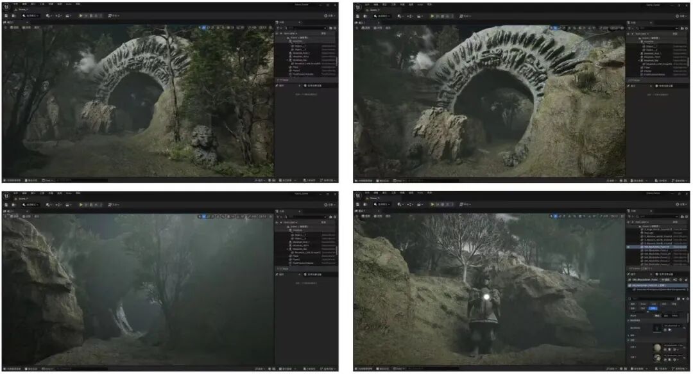Open the Actor menu in arch-with-trees editor
Image resolution: width=693 pixels, height=374 pixels.
click(x=68, y=4)
